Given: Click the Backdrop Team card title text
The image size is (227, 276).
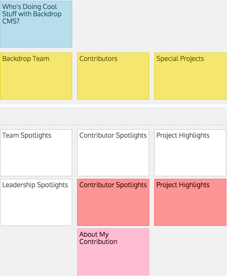Looking at the screenshot, I should pyautogui.click(x=26, y=59).
